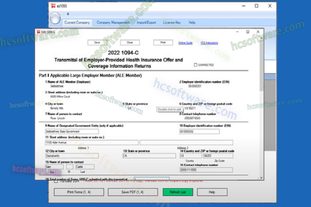Open the Company Management tab
The image size is (311, 207).
pos(113,22)
